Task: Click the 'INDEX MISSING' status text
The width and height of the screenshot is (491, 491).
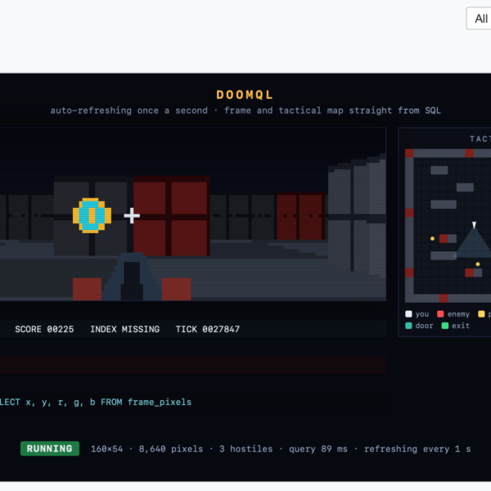Action: tap(125, 329)
